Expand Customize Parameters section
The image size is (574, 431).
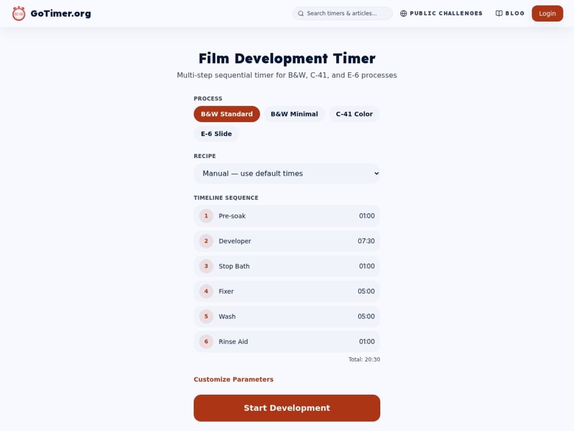[233, 379]
